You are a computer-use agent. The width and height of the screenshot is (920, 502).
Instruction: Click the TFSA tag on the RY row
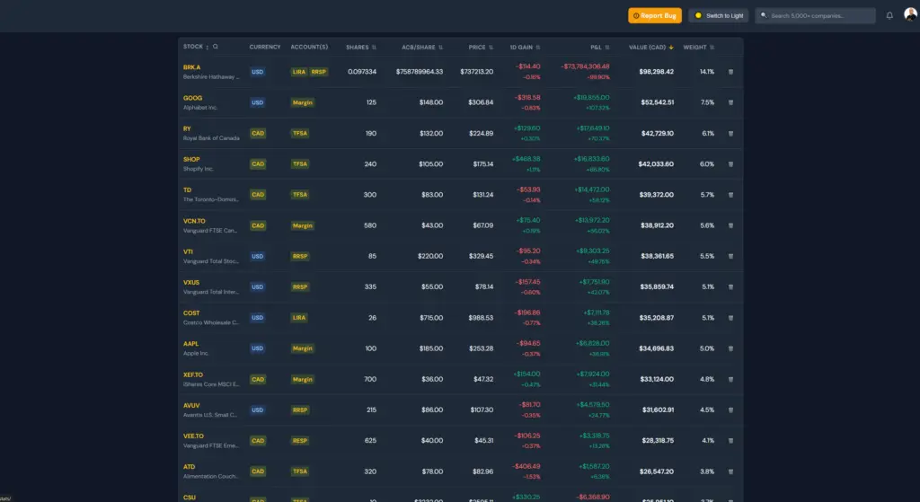(x=300, y=133)
